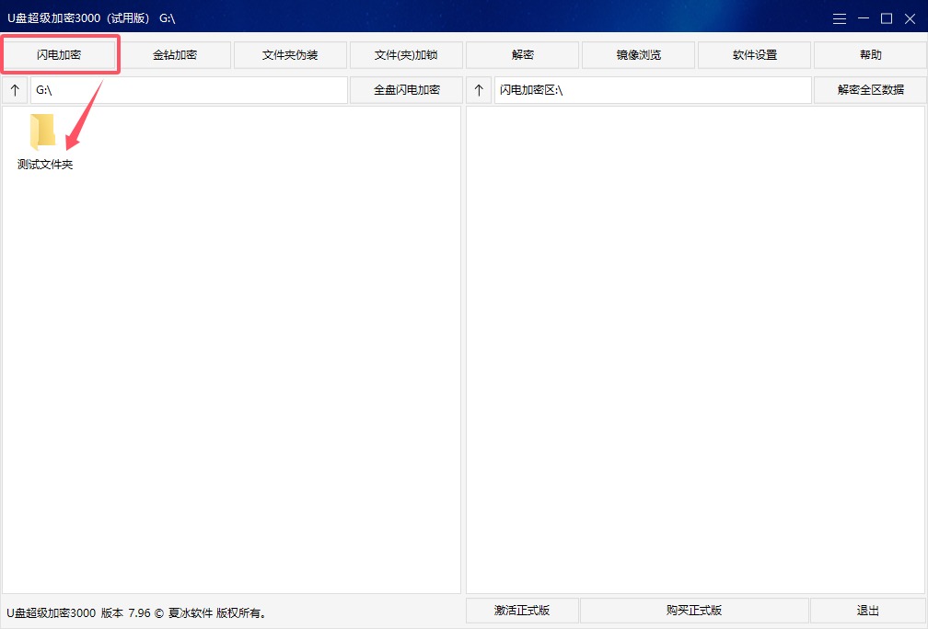928x629 pixels.
Task: Minimize the U盘超级加密3000 window
Action: click(864, 19)
